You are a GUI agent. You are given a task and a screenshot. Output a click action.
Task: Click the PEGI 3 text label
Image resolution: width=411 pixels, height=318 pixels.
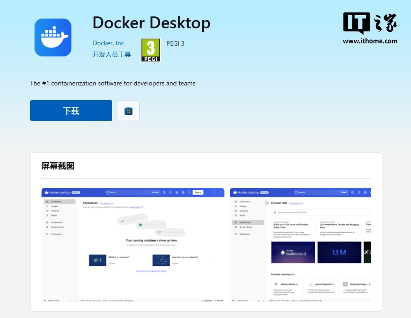(x=175, y=43)
